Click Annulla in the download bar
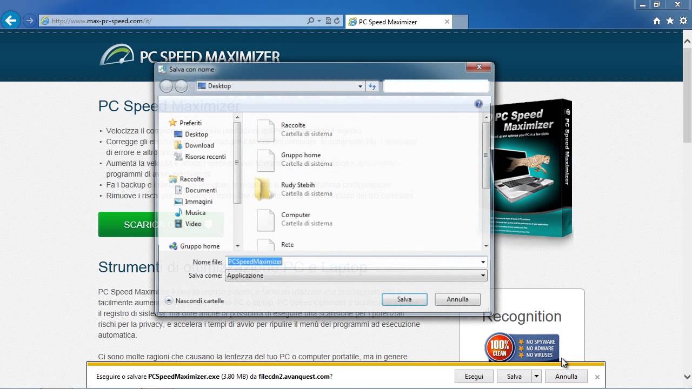 point(566,377)
